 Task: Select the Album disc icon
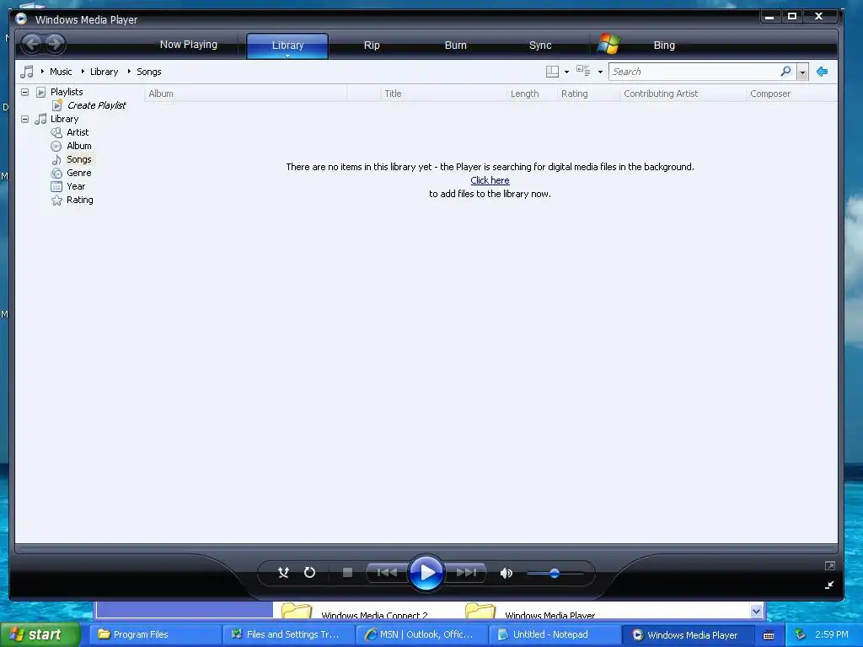click(56, 147)
